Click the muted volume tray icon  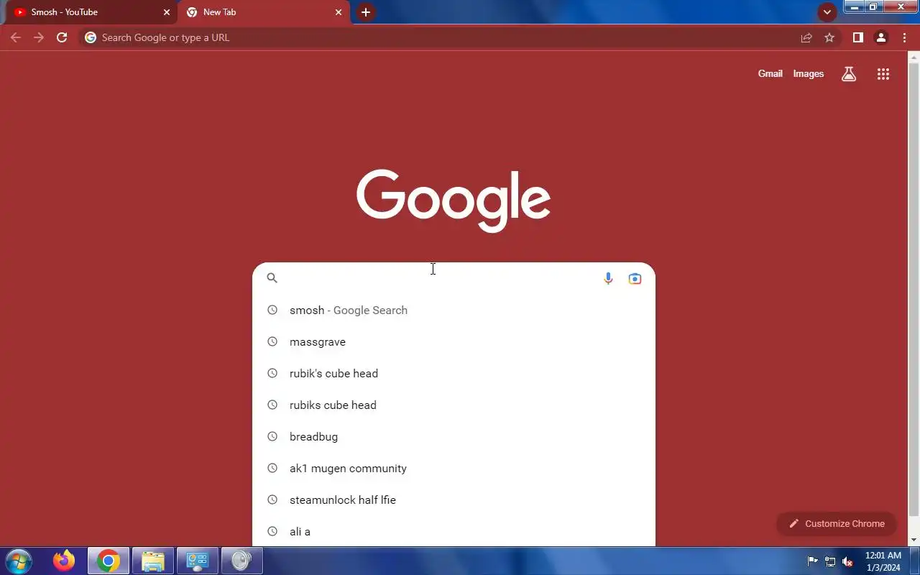[x=847, y=561]
